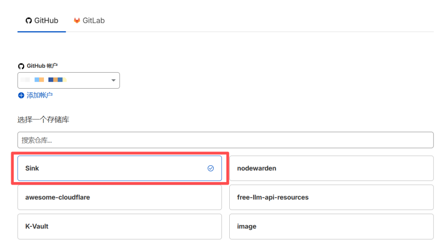Click the blue plus icon beside 添加帐户
Viewport: 443px width, 242px height.
coord(21,96)
